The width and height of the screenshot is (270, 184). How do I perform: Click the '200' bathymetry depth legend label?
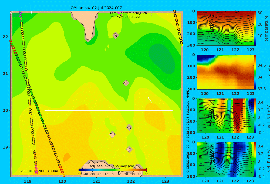point(23,171)
